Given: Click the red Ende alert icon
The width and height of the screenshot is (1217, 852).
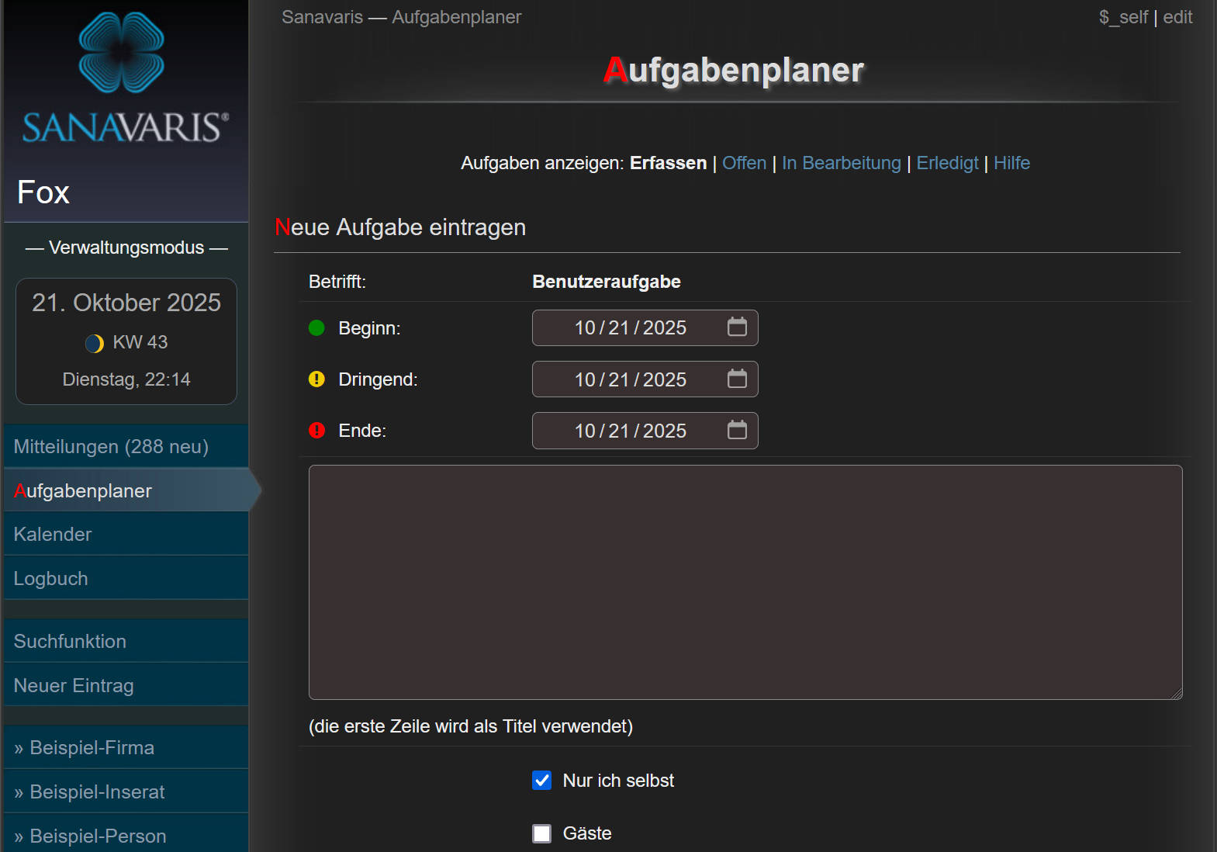Looking at the screenshot, I should pos(316,431).
